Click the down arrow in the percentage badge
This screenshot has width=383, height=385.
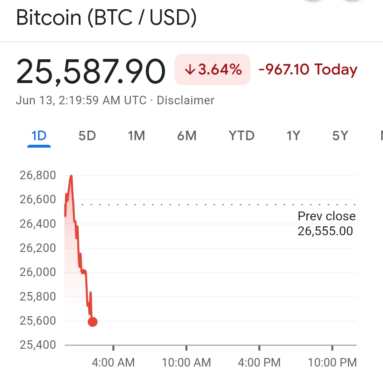pos(190,70)
